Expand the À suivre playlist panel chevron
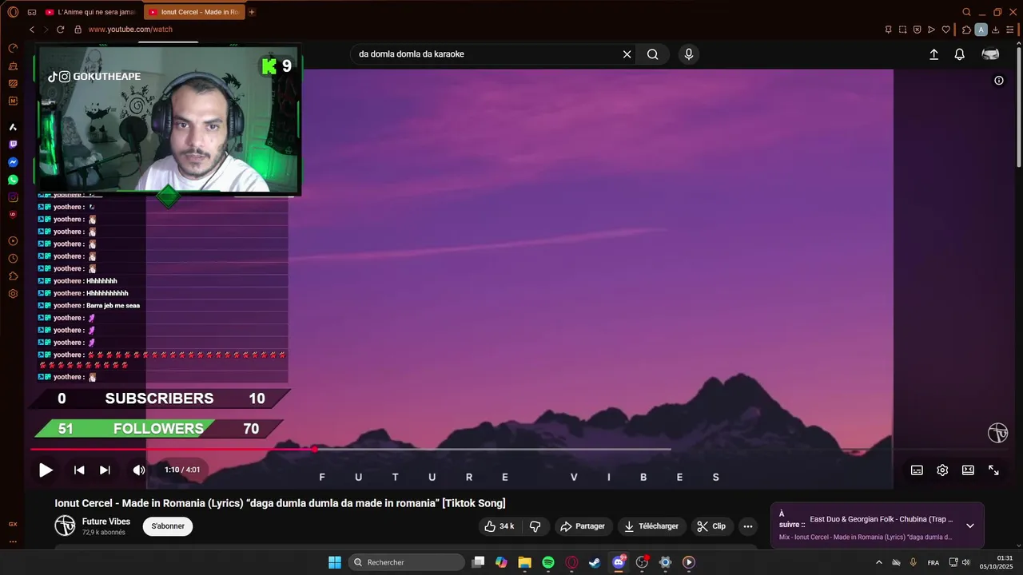 [x=969, y=525]
